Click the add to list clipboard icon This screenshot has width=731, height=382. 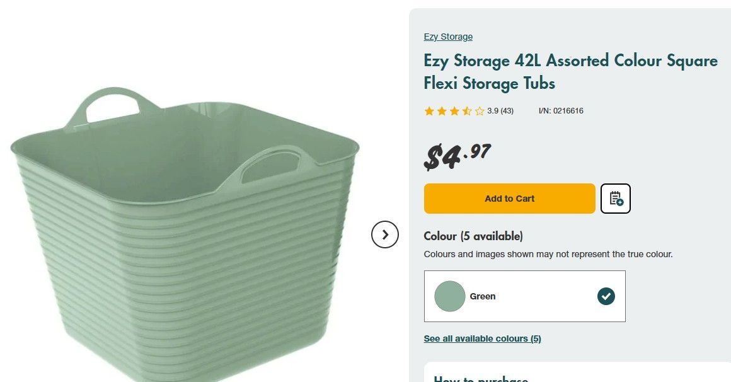(616, 199)
